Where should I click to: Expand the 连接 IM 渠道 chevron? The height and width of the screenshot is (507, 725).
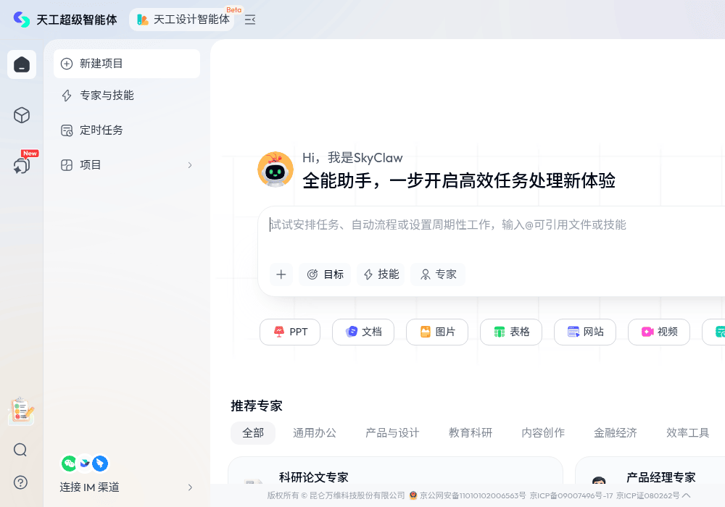pyautogui.click(x=190, y=487)
